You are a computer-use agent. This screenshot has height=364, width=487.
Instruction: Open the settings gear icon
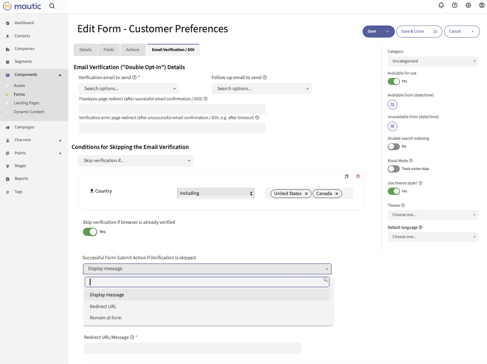coord(468,5)
